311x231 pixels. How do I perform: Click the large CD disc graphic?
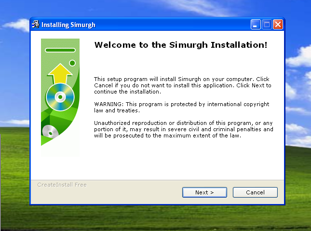[x=60, y=98]
